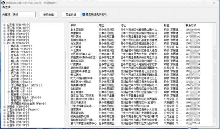
Task: Expand the 福建省 tree node
Action: [4, 116]
